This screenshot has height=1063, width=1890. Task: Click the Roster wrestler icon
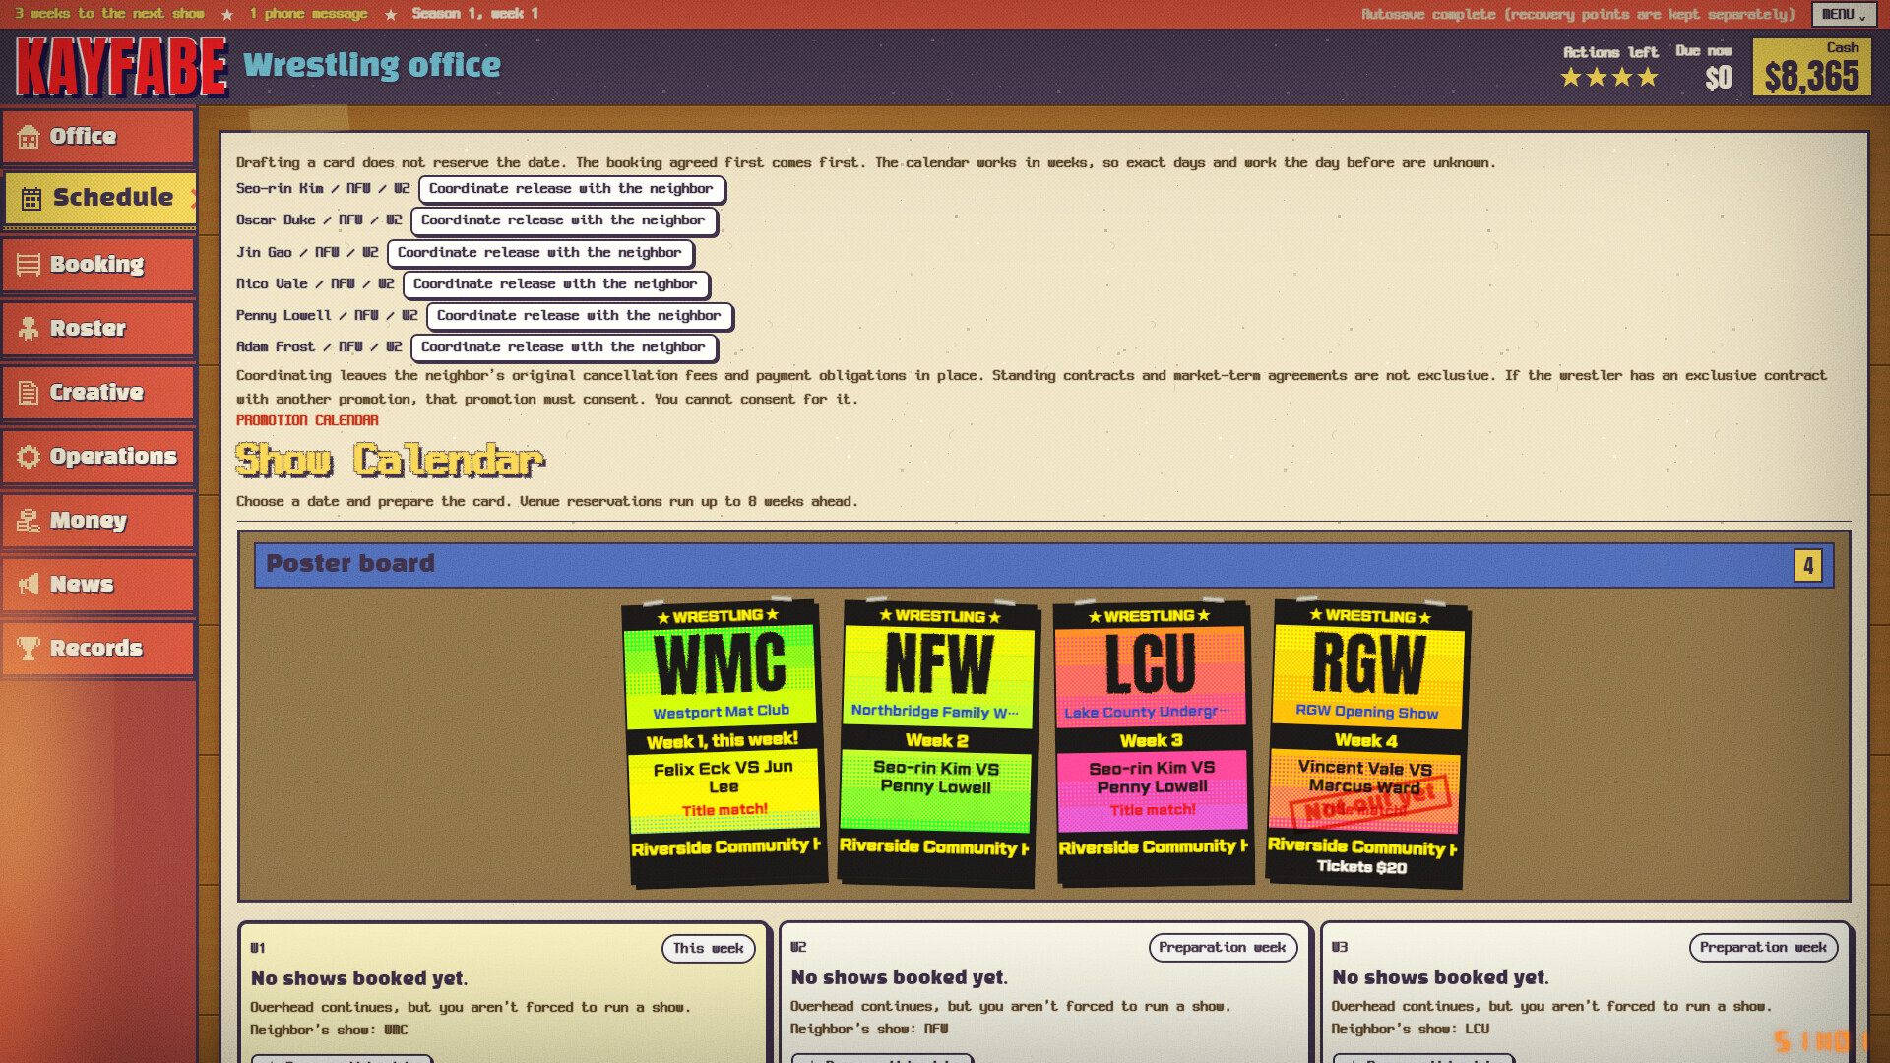pyautogui.click(x=29, y=329)
